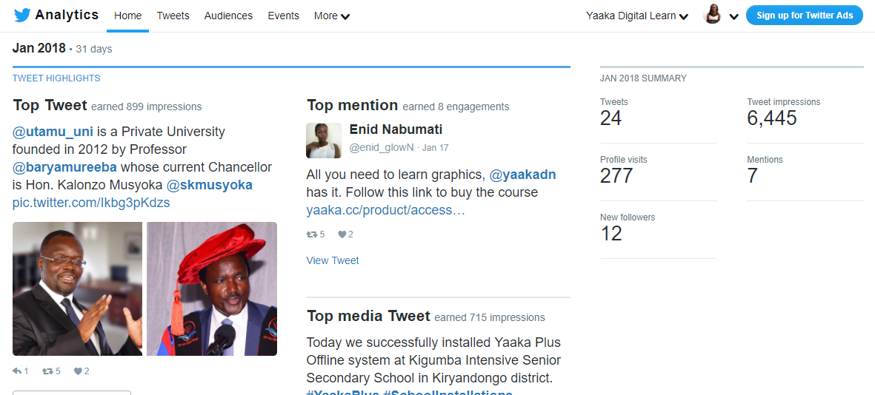Switch to the Tweets tab
Screen dimensions: 875x395
pos(173,16)
